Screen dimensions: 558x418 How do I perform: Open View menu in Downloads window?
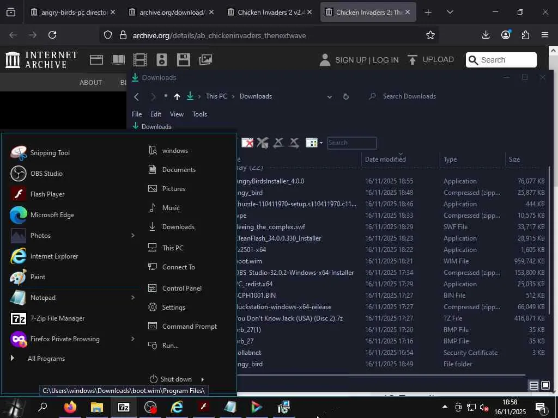coord(177,114)
